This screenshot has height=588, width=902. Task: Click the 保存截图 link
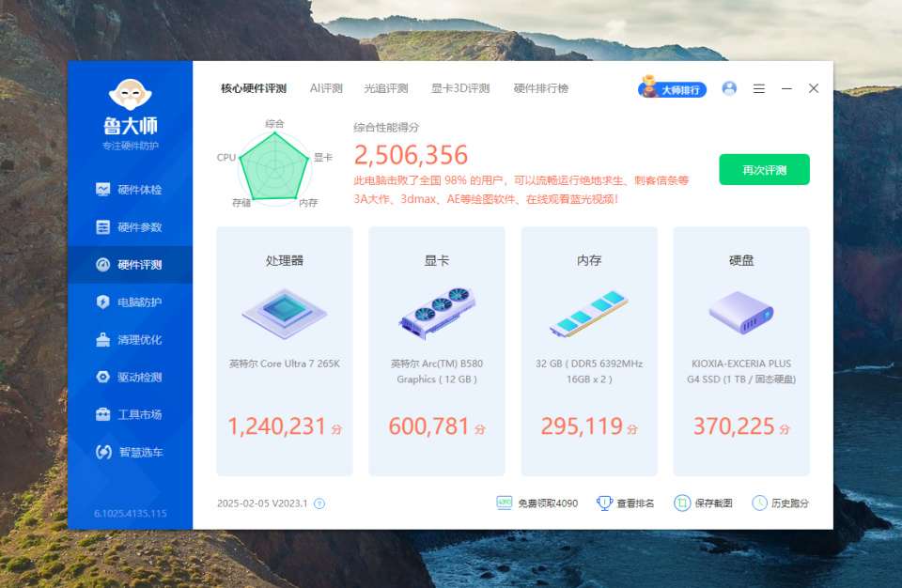click(703, 503)
